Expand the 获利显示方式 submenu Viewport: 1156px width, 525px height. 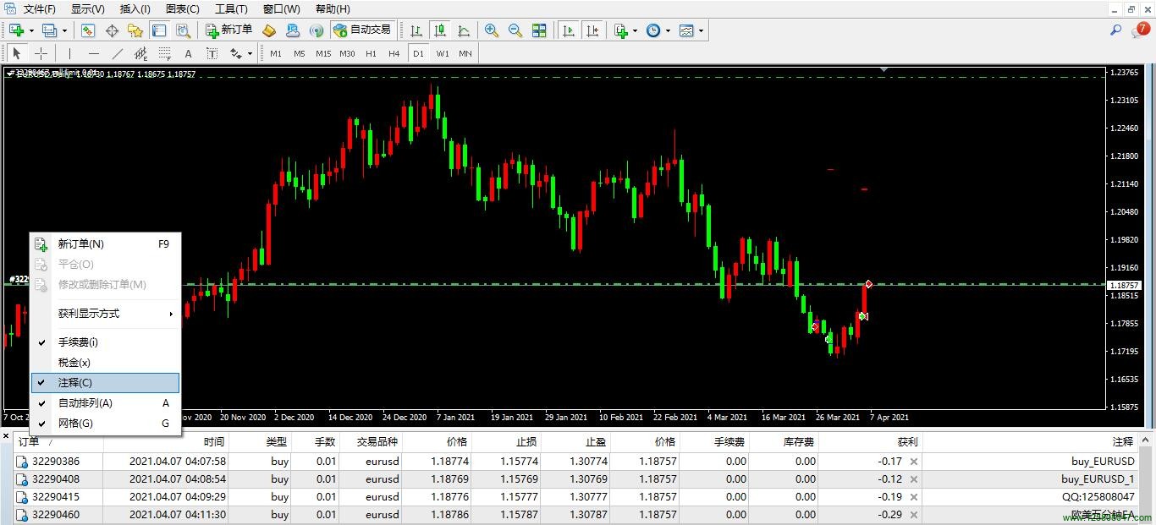pyautogui.click(x=106, y=314)
